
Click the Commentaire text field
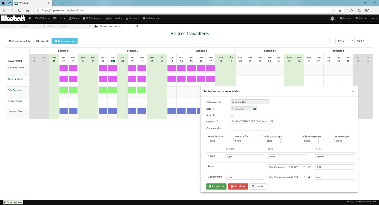[x=250, y=128]
